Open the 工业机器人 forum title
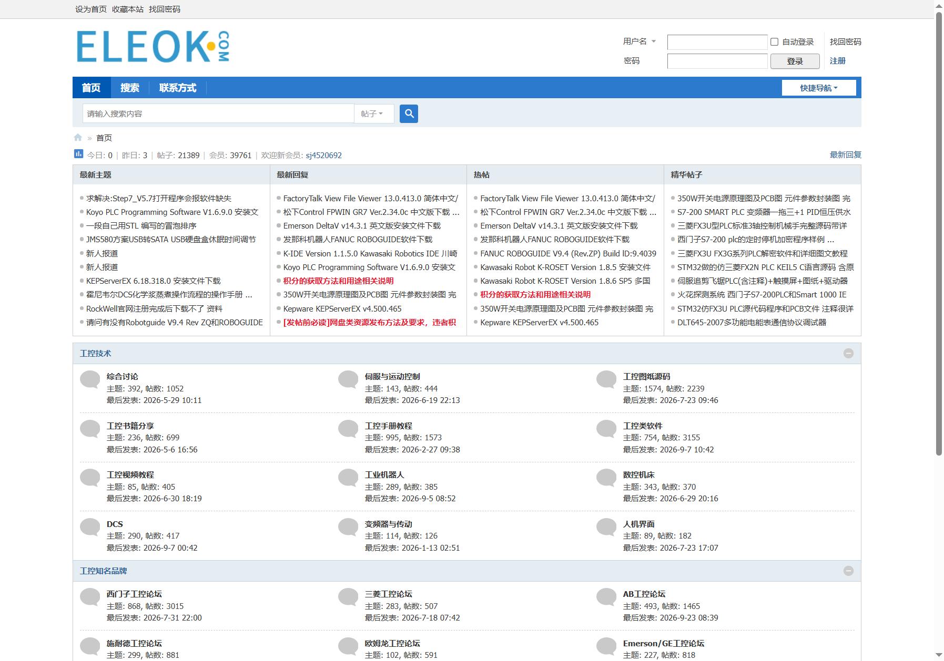 click(x=384, y=474)
